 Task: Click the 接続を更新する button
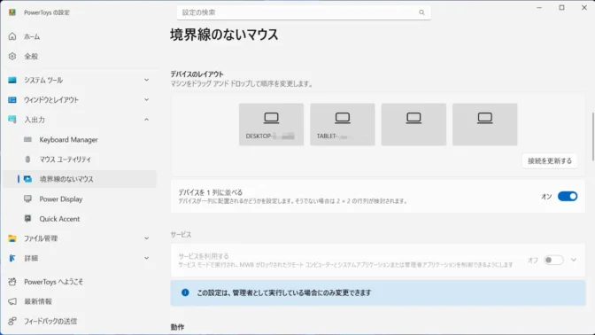pos(550,161)
